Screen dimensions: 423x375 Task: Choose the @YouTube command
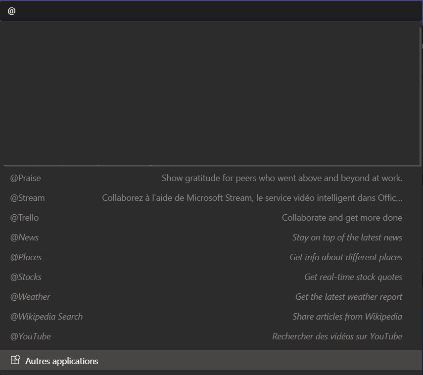tap(210, 336)
